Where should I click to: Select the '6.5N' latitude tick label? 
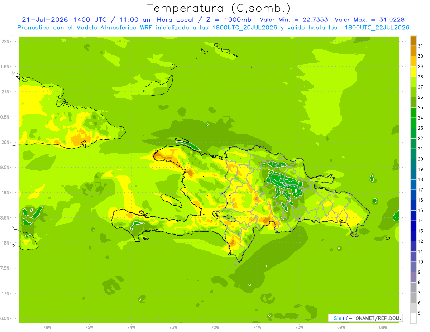(x=5, y=318)
